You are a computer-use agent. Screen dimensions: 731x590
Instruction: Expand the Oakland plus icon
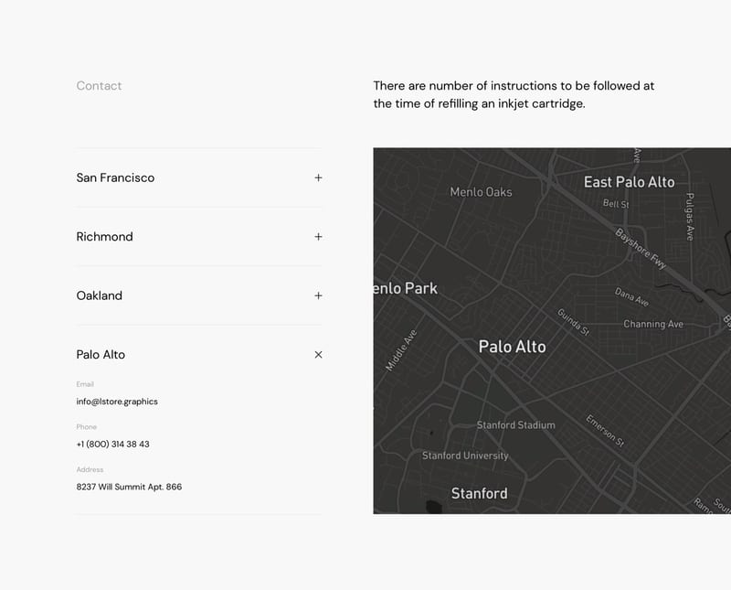point(318,295)
